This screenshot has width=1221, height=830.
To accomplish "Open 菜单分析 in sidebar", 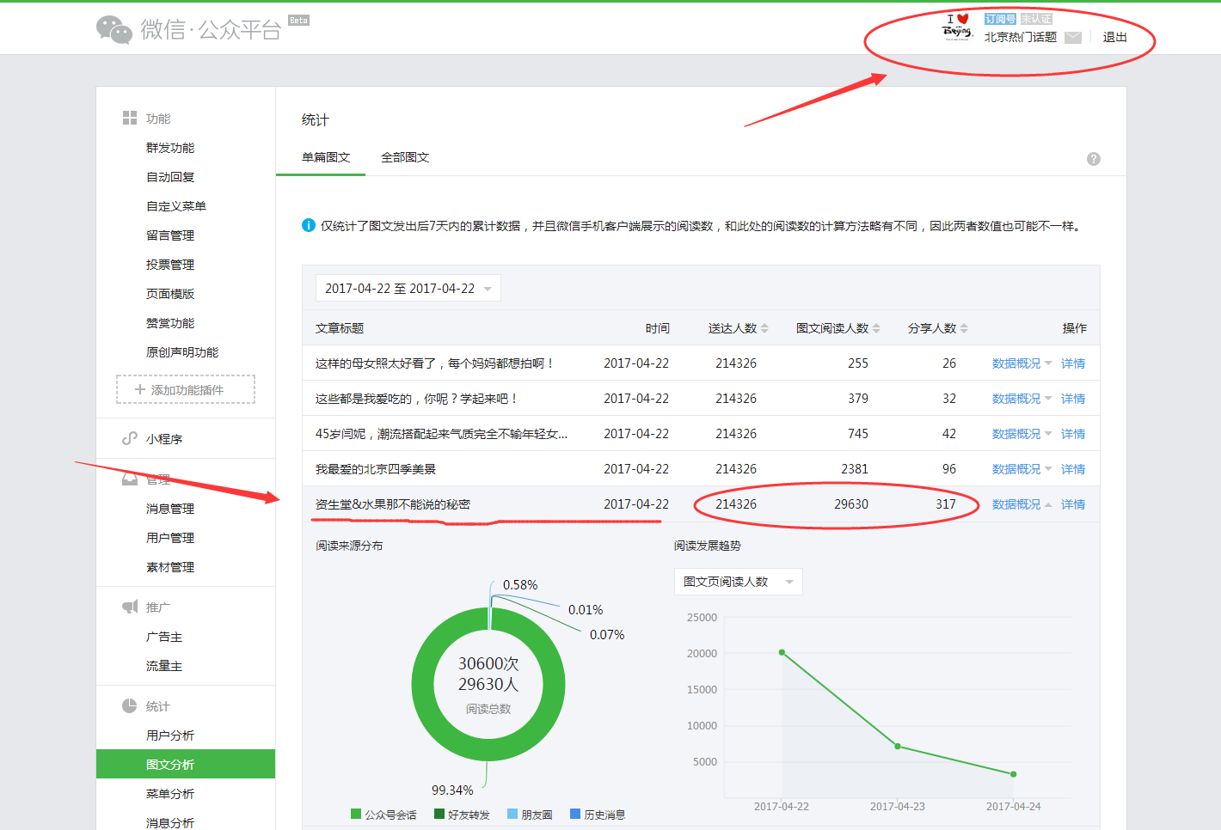I will tap(170, 794).
